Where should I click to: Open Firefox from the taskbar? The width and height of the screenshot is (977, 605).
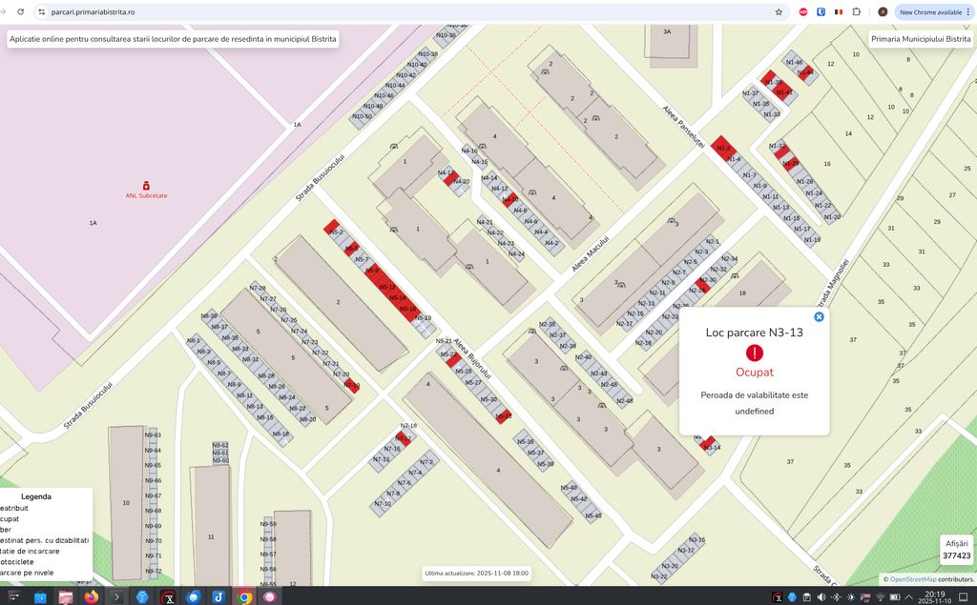[92, 597]
